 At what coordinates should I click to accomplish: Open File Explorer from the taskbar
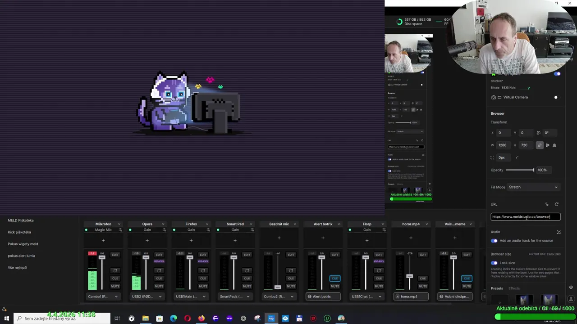(145, 319)
